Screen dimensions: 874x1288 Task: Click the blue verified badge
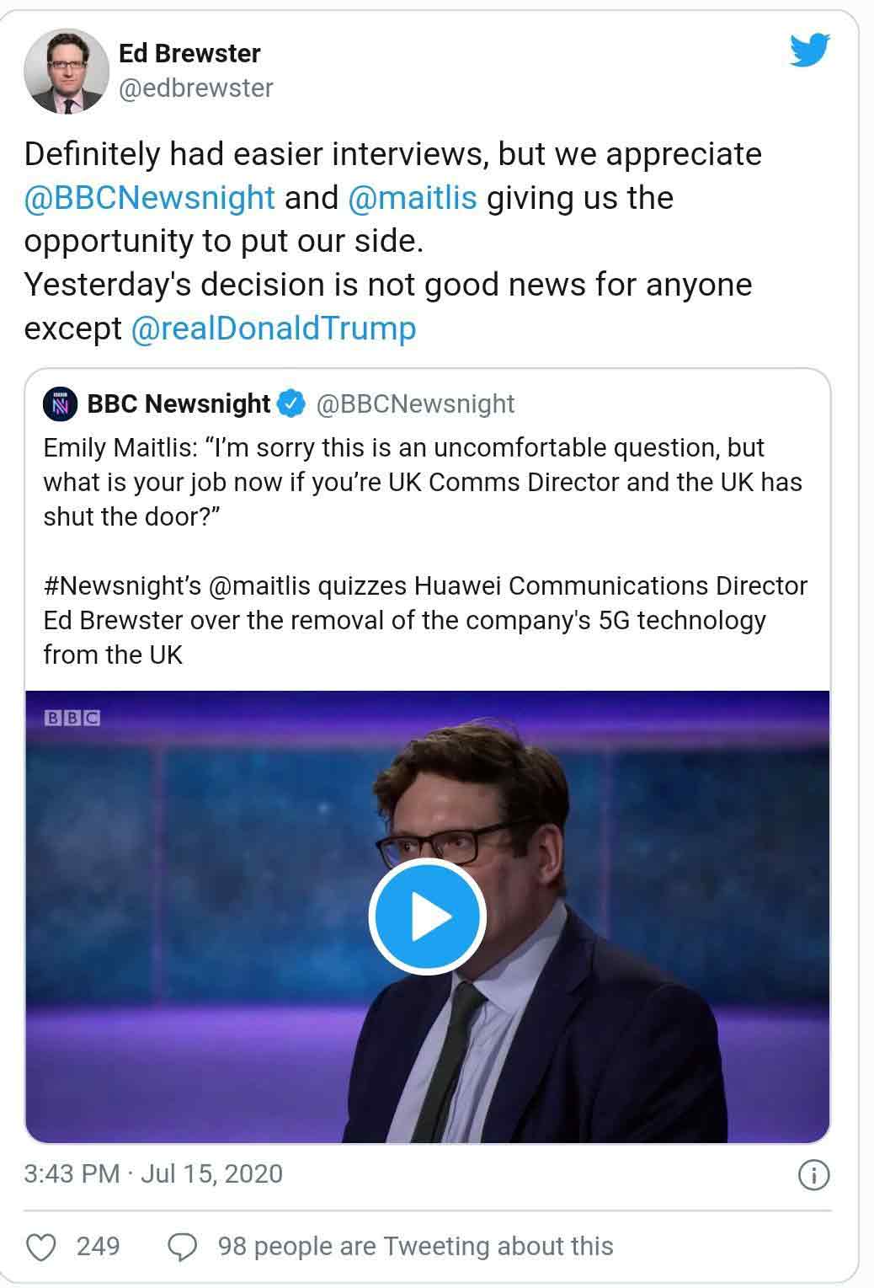[292, 404]
